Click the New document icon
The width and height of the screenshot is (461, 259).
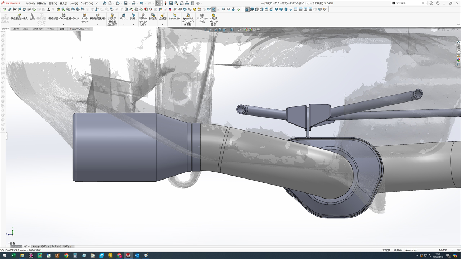click(x=110, y=3)
